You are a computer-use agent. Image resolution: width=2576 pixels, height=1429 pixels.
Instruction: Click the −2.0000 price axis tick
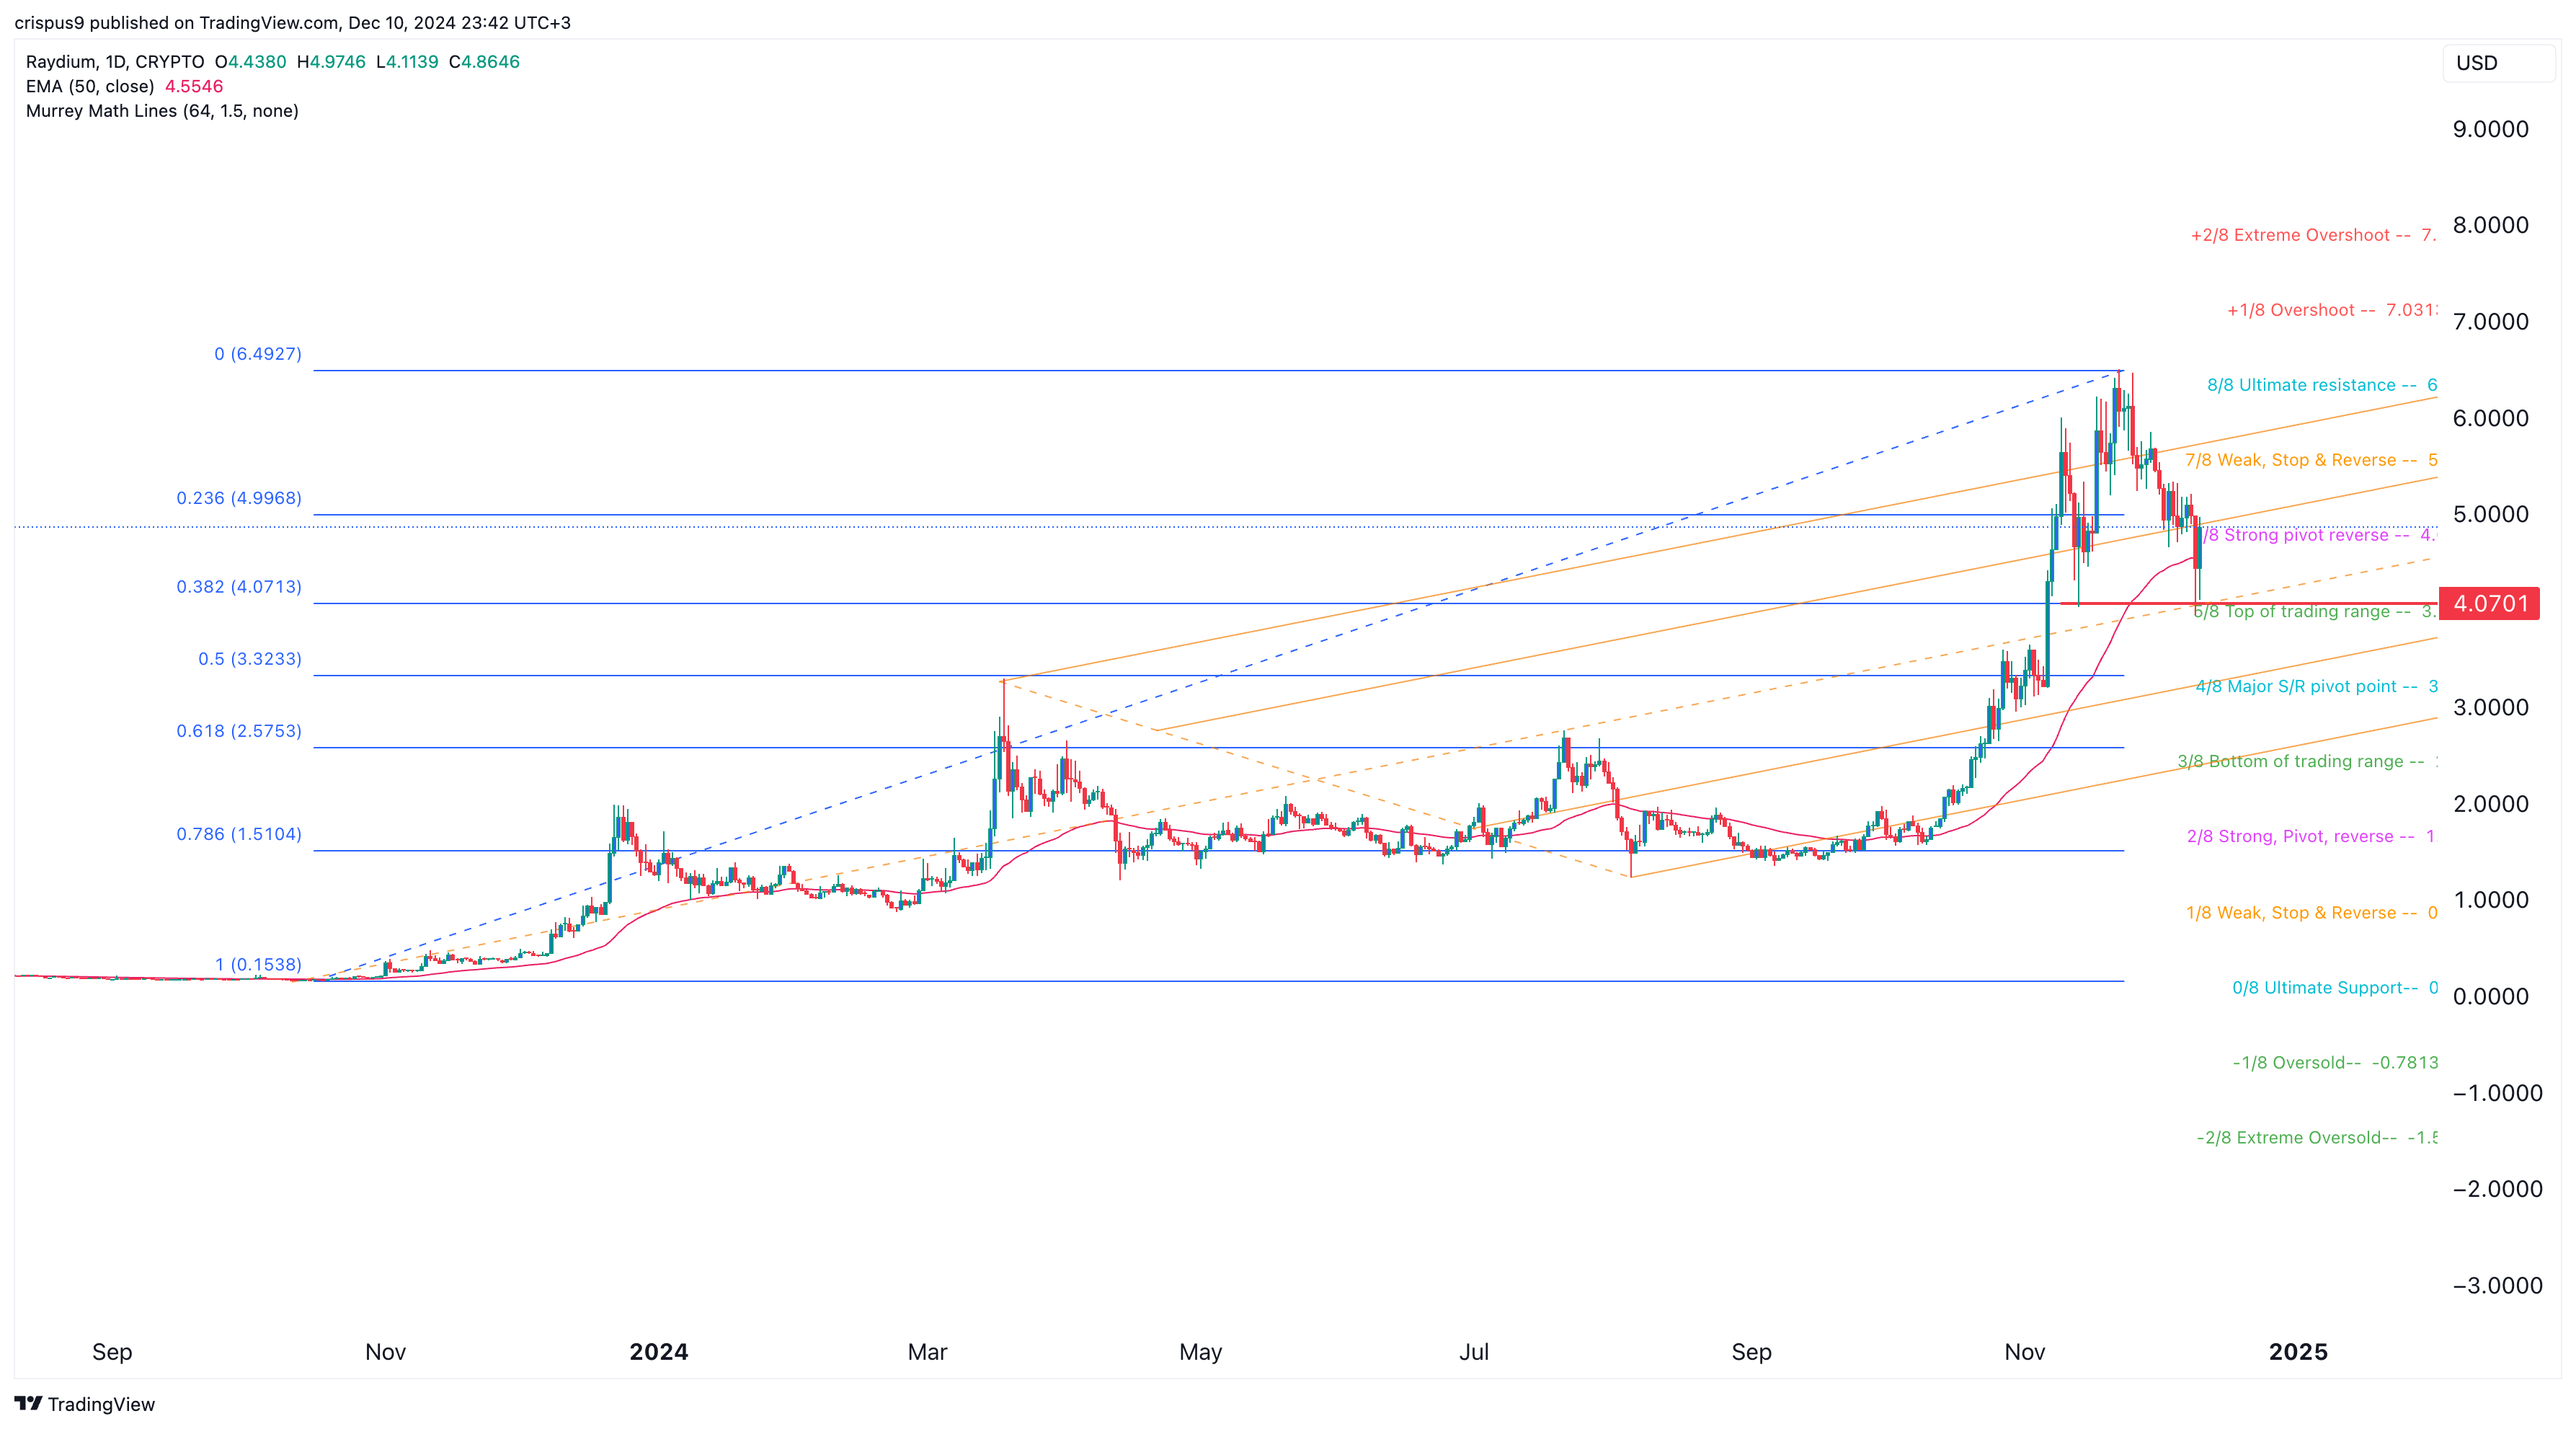pos(2497,1189)
